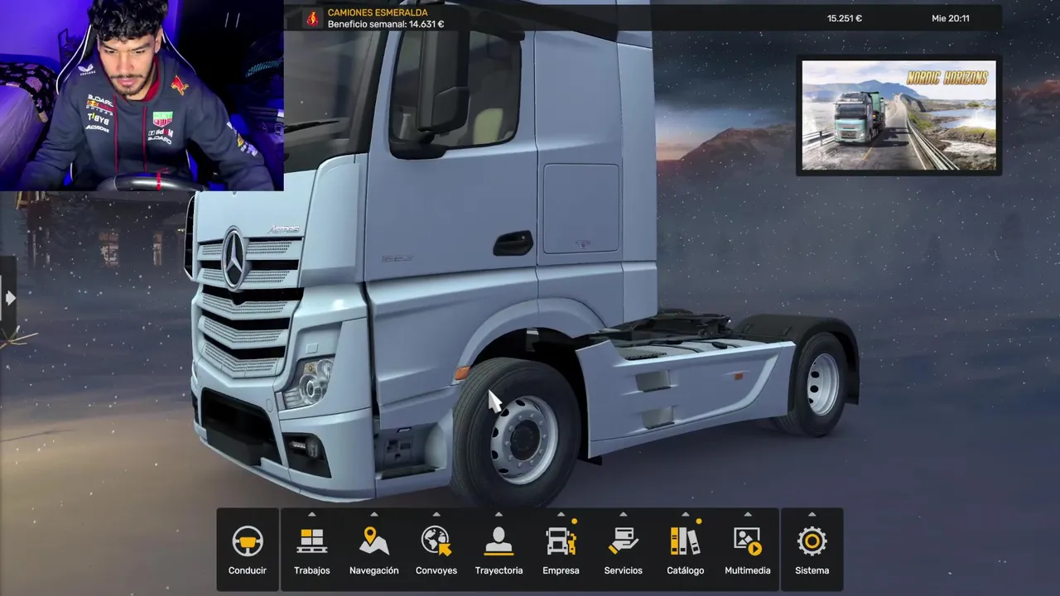Select the Empresa menu label
This screenshot has height=596, width=1060.
coord(561,570)
